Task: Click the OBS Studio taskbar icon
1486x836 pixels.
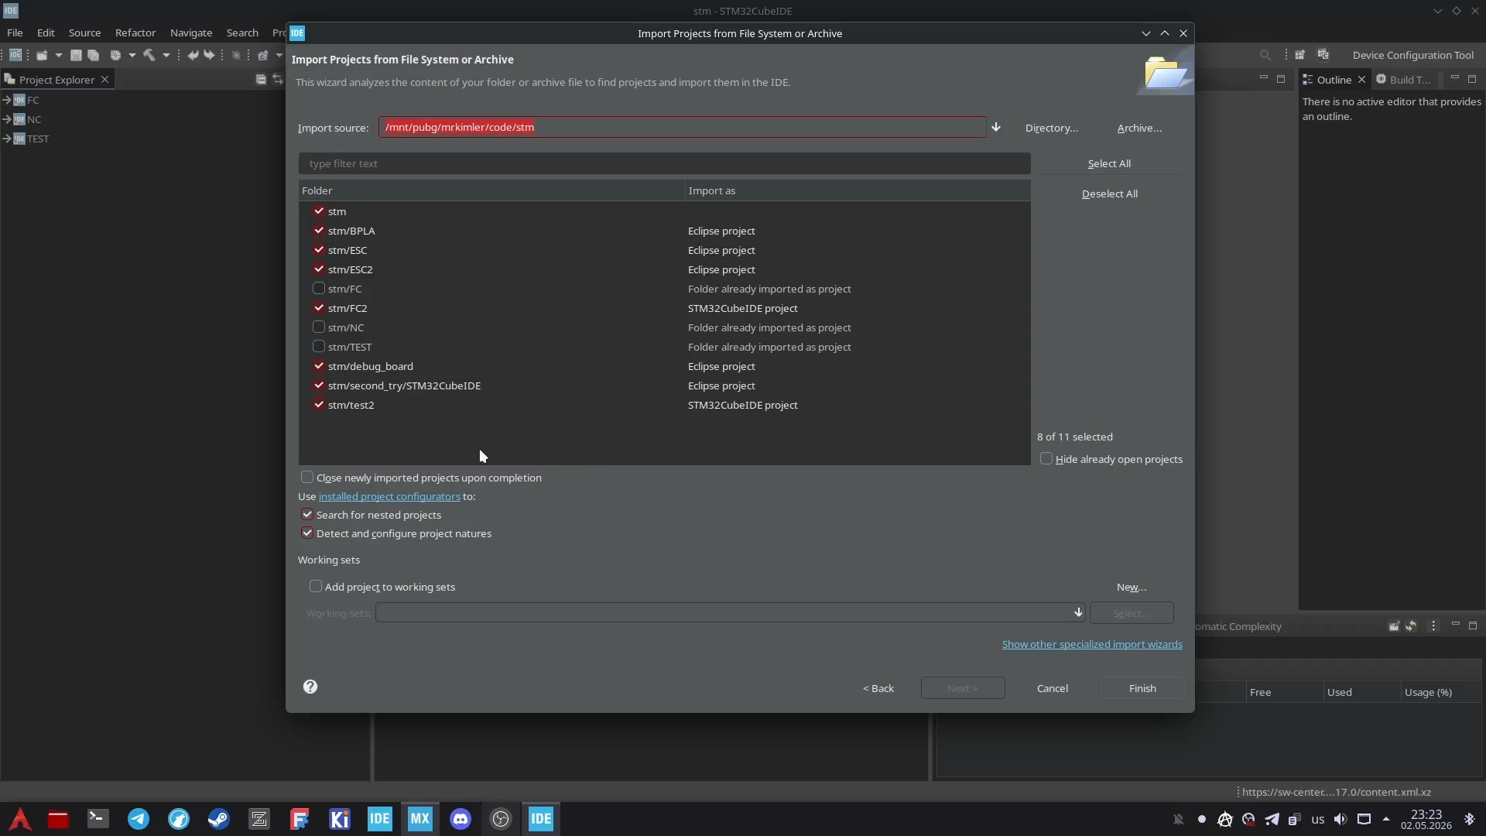Action: pos(501,819)
